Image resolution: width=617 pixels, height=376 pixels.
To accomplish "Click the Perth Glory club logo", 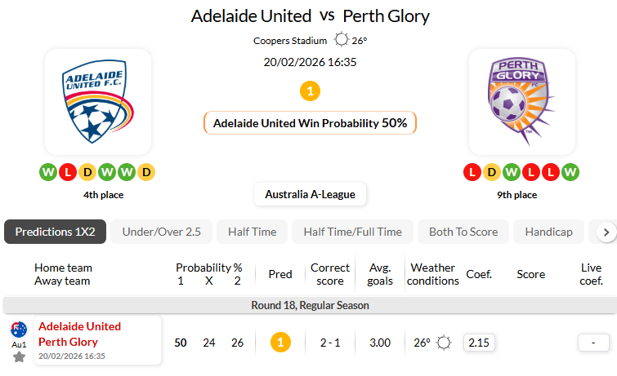I will tap(522, 102).
